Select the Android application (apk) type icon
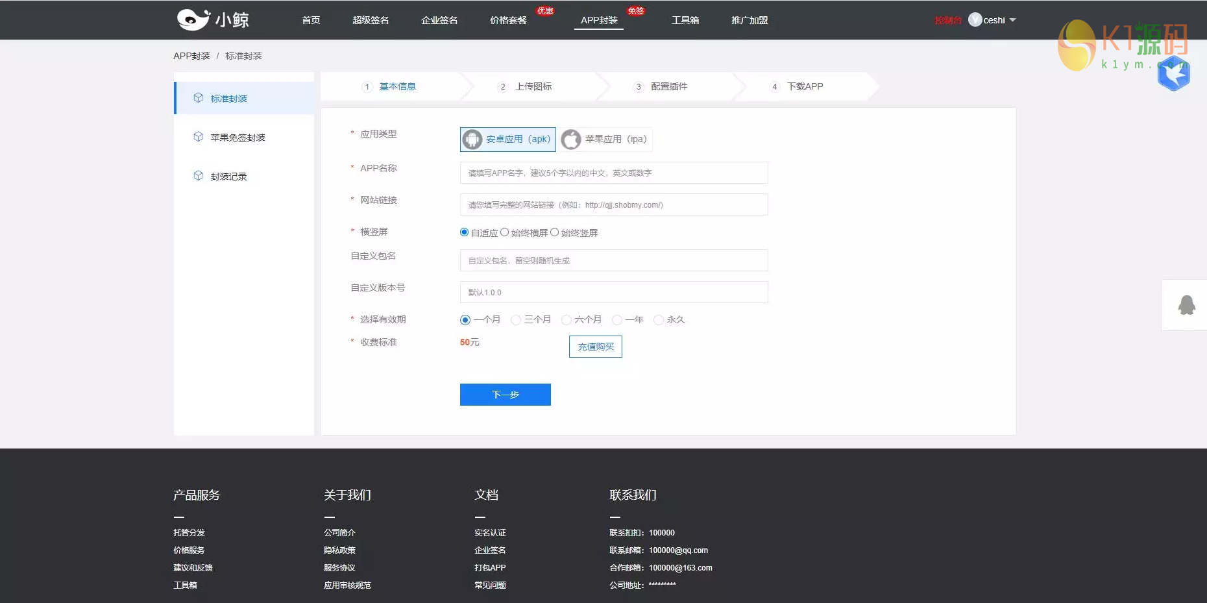 click(472, 139)
